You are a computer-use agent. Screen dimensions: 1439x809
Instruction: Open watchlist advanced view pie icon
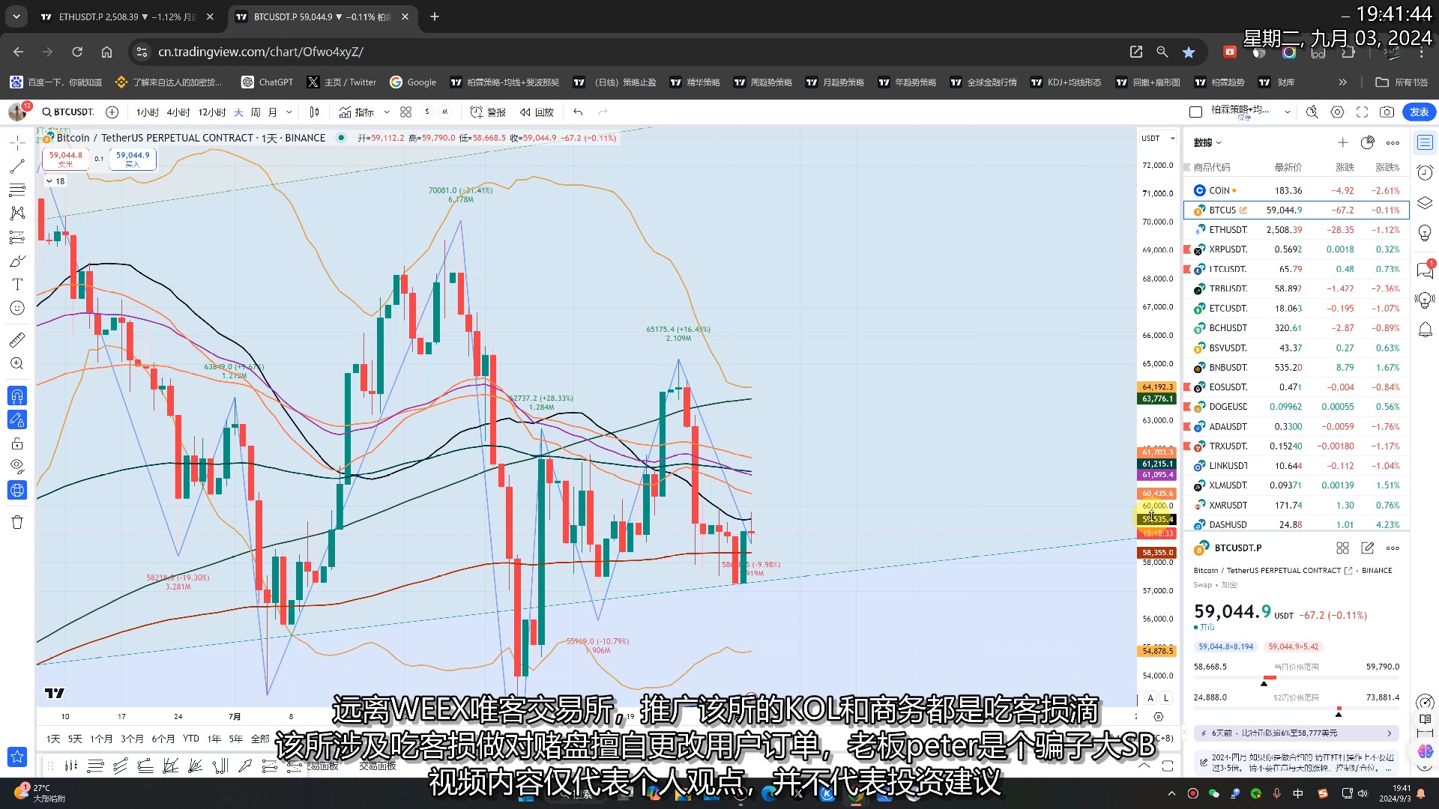tap(1367, 142)
